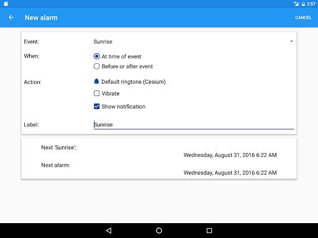Expand the Event list with the dropdown arrow
This screenshot has width=318, height=238.
[x=291, y=42]
